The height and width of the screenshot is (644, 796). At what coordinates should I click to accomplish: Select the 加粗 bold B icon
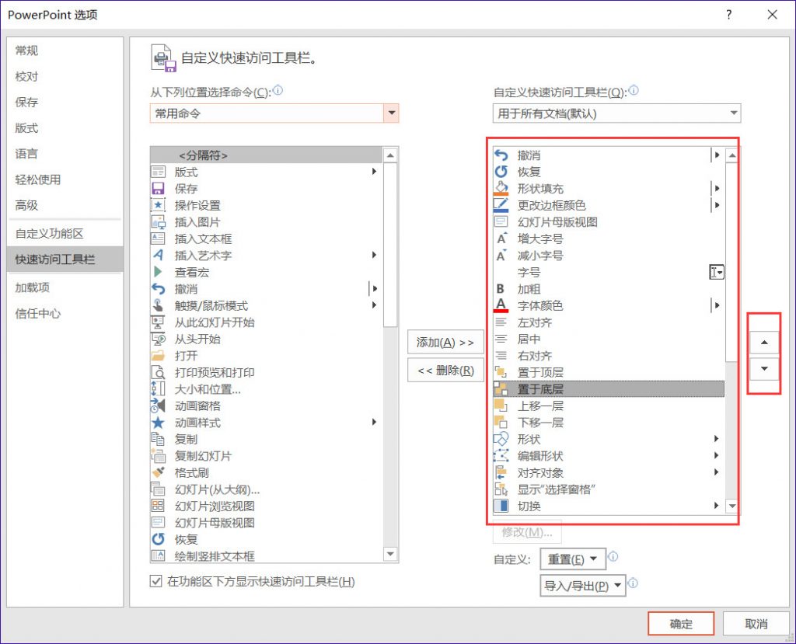click(x=501, y=289)
